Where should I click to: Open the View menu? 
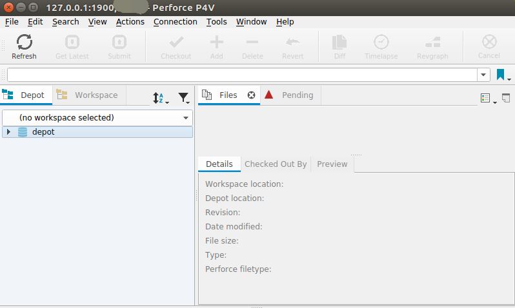point(97,22)
